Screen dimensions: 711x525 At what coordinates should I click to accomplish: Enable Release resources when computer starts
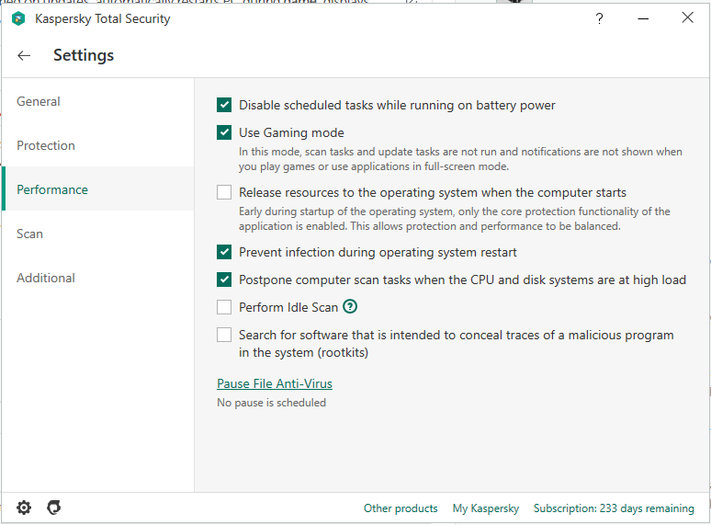click(x=224, y=192)
